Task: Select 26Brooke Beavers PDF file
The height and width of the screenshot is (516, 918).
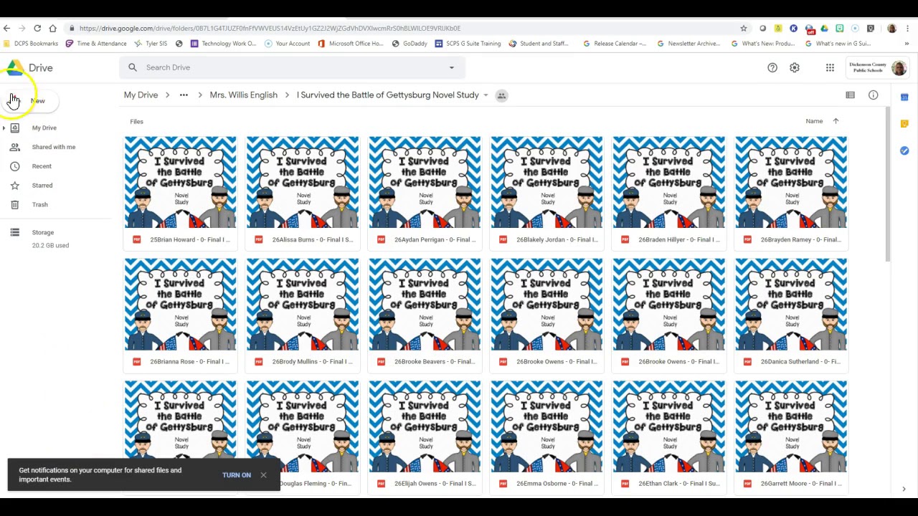Action: click(425, 315)
